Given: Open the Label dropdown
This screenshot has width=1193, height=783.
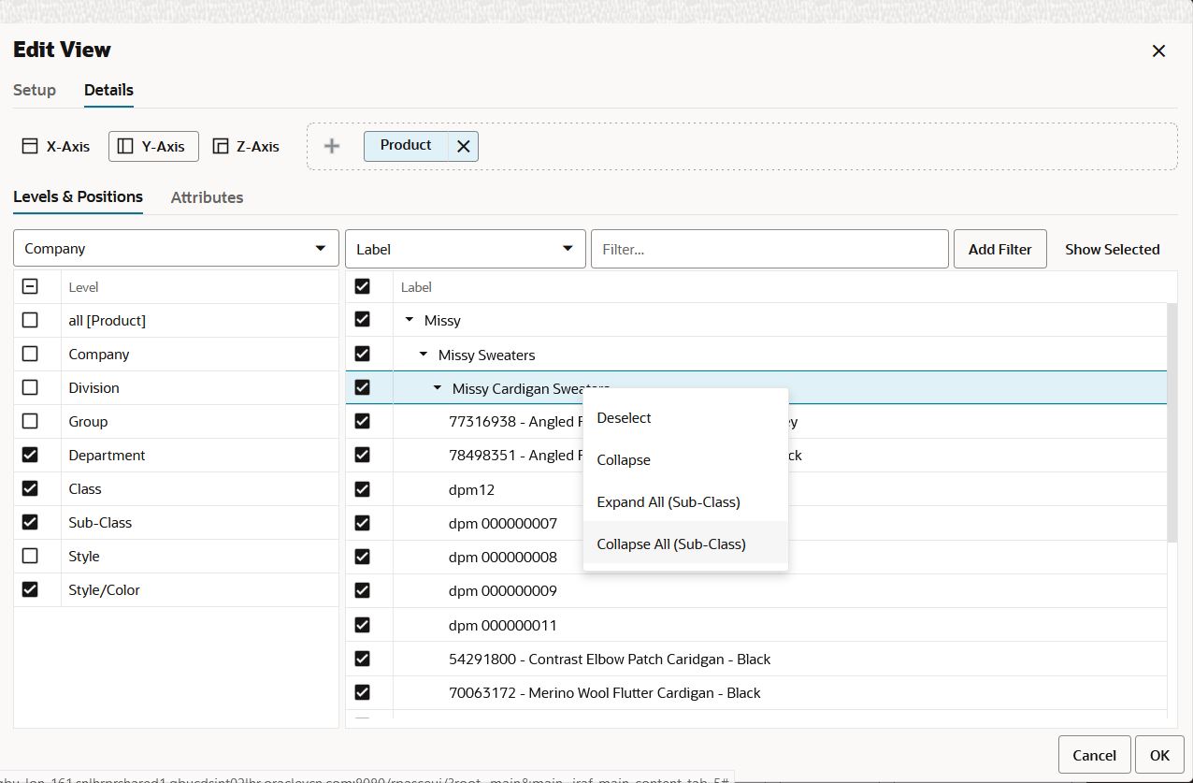Looking at the screenshot, I should click(465, 249).
